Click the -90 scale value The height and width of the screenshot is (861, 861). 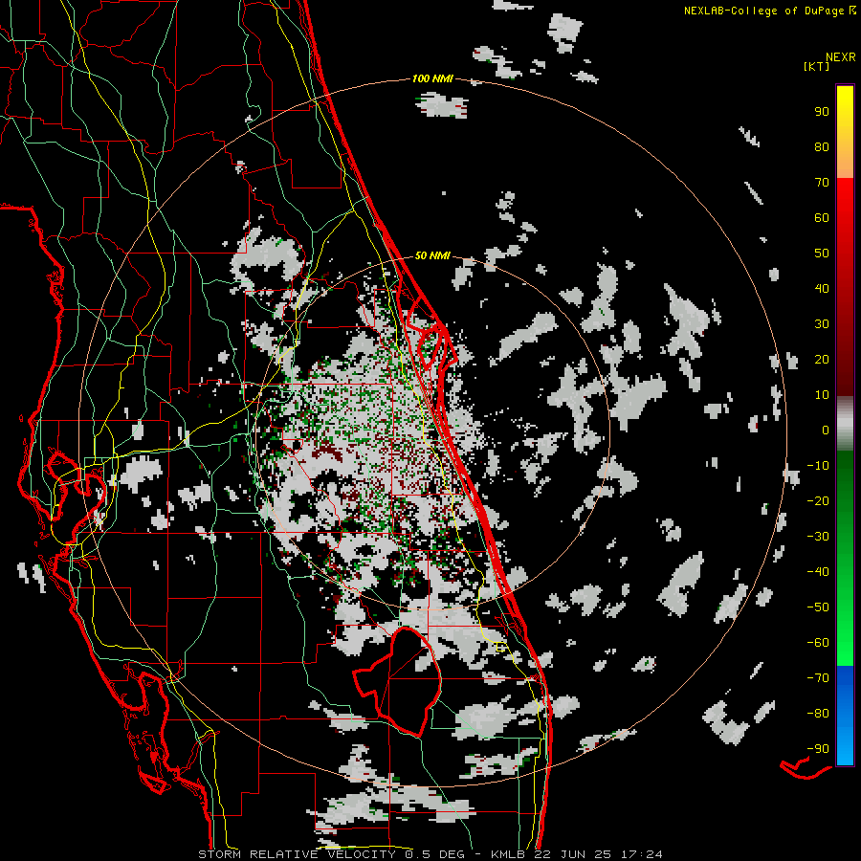pos(818,749)
